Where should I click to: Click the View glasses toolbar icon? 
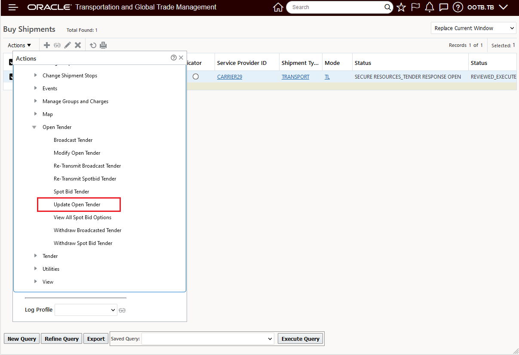(57, 45)
